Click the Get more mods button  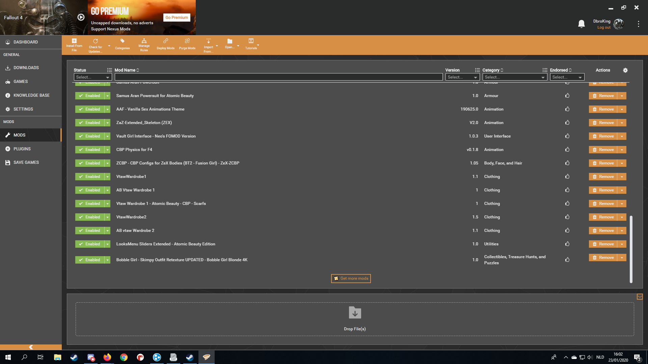351,278
